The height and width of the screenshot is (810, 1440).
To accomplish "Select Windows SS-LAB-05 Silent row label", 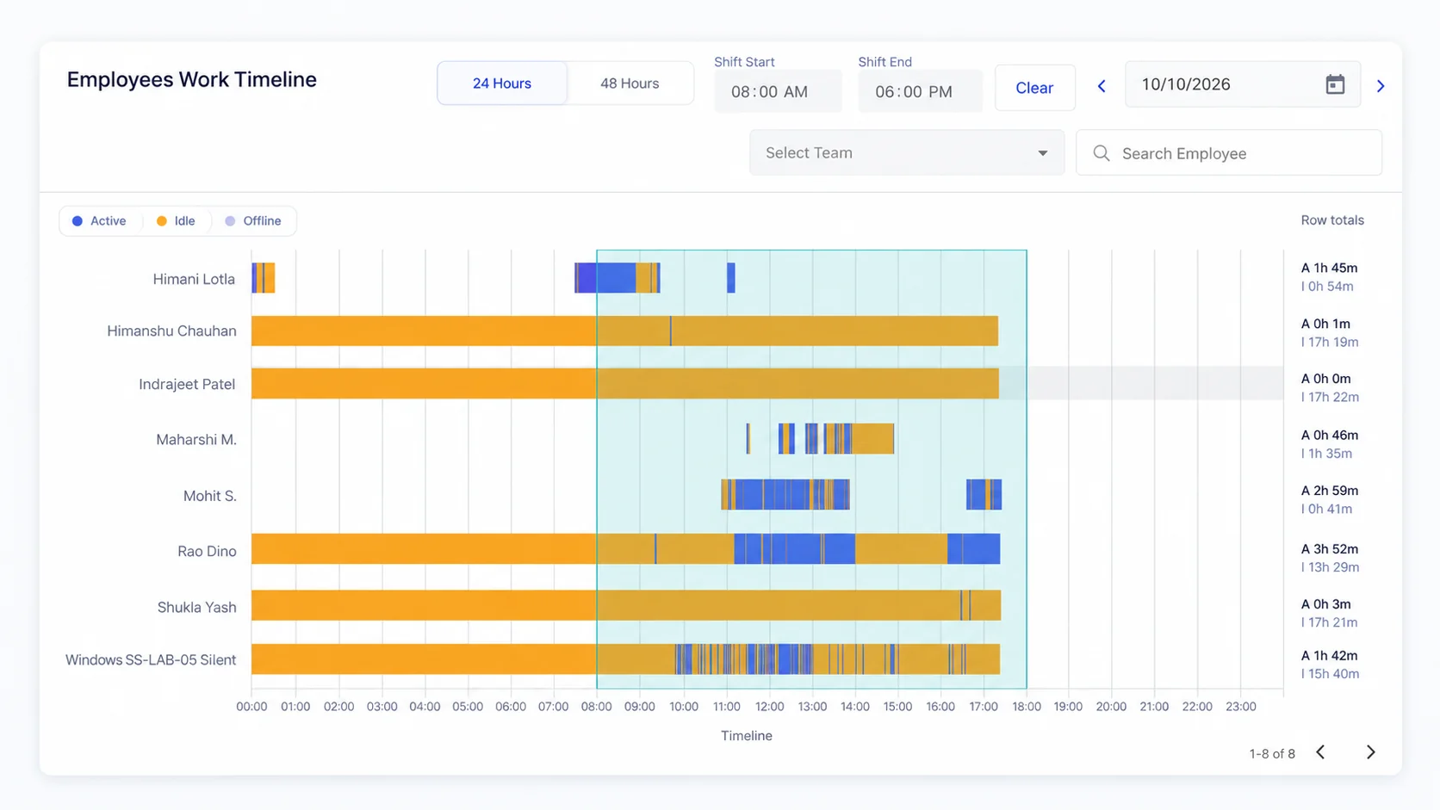I will coord(151,660).
